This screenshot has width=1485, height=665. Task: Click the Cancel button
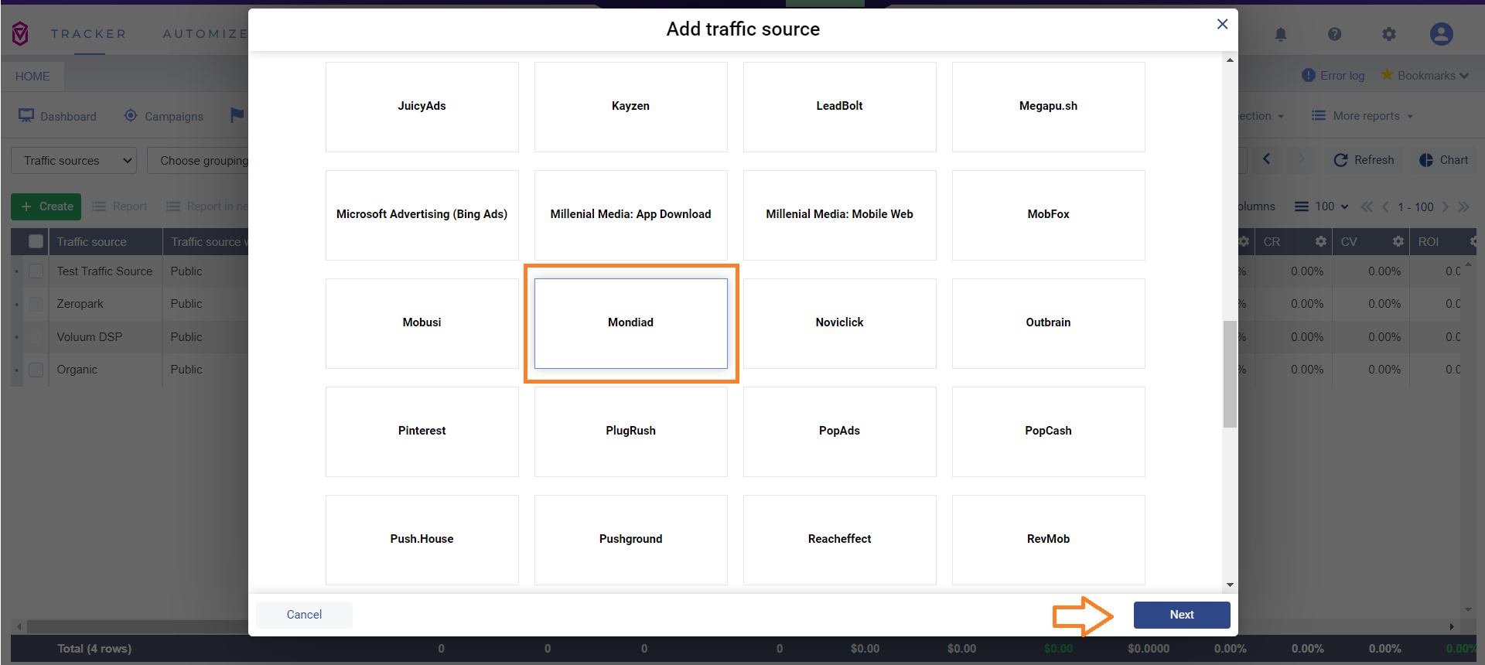click(304, 615)
